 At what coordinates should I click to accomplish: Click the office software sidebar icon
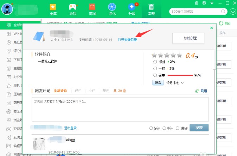click(9, 77)
